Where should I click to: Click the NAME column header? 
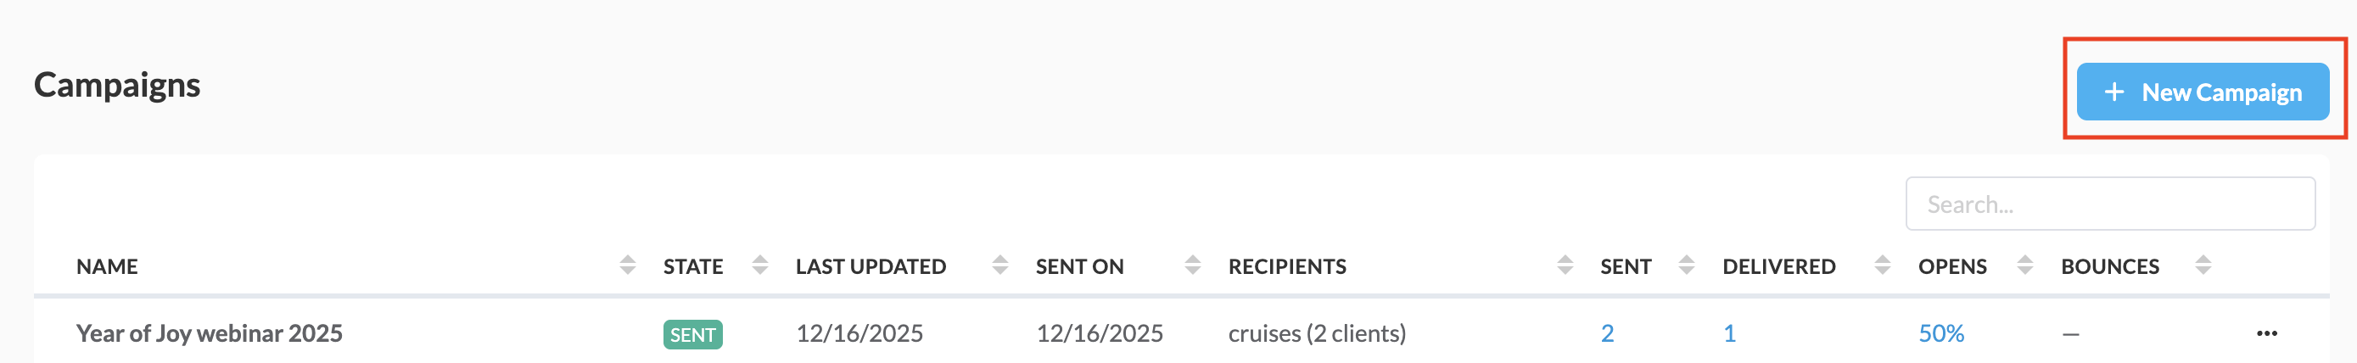[x=107, y=267]
